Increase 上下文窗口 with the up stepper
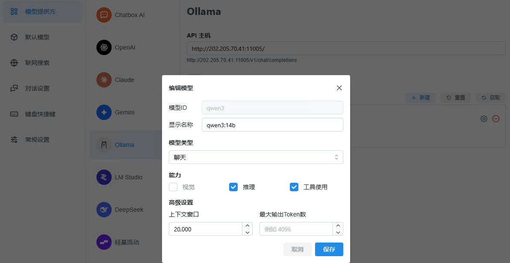This screenshot has width=510, height=263. tap(247, 226)
